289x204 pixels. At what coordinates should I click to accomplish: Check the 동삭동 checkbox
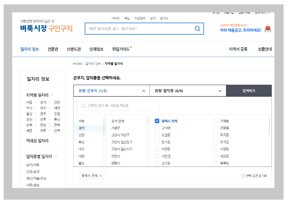click(x=157, y=142)
